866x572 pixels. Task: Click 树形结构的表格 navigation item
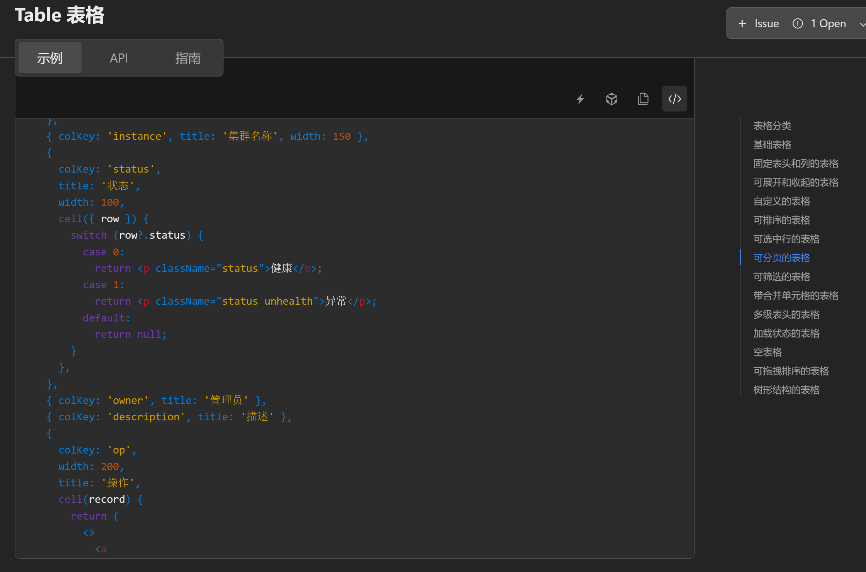point(786,390)
